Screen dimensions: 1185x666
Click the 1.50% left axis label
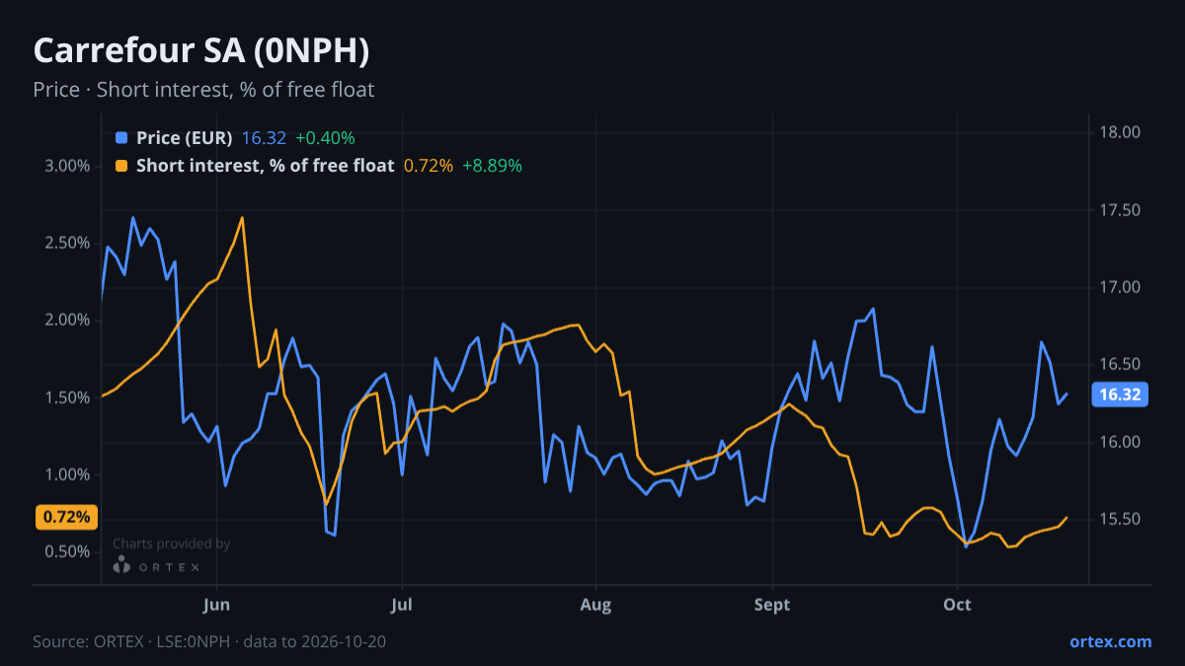(x=67, y=398)
